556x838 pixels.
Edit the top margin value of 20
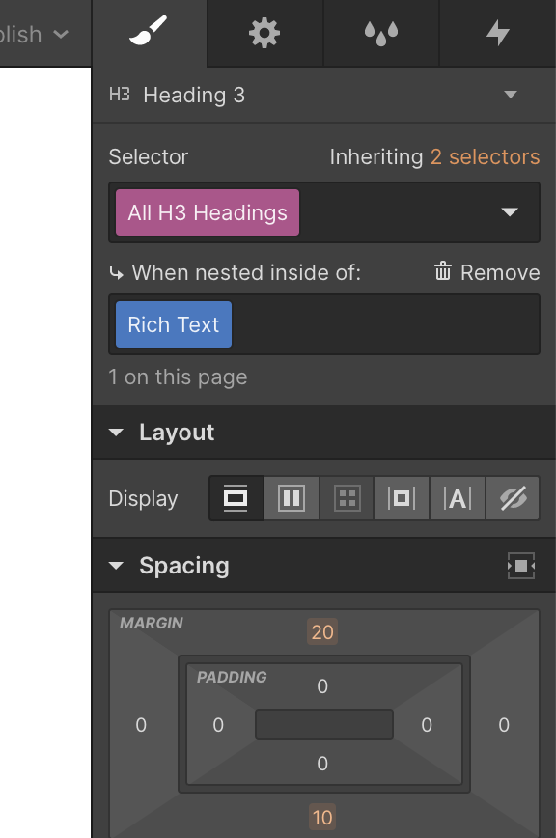tap(322, 632)
